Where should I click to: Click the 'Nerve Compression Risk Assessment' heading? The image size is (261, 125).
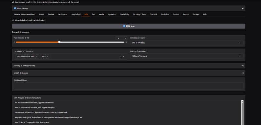pyautogui.click(x=32, y=122)
